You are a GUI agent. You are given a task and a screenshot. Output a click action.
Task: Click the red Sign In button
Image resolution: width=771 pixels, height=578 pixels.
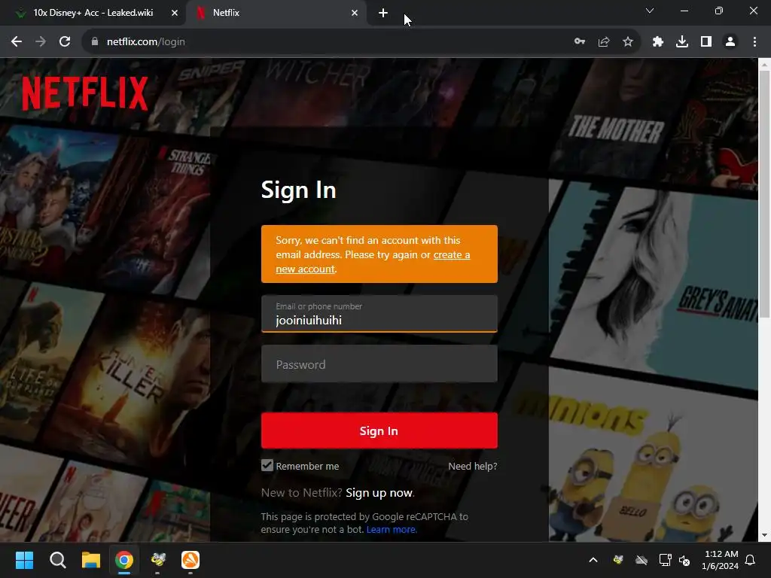(x=379, y=430)
